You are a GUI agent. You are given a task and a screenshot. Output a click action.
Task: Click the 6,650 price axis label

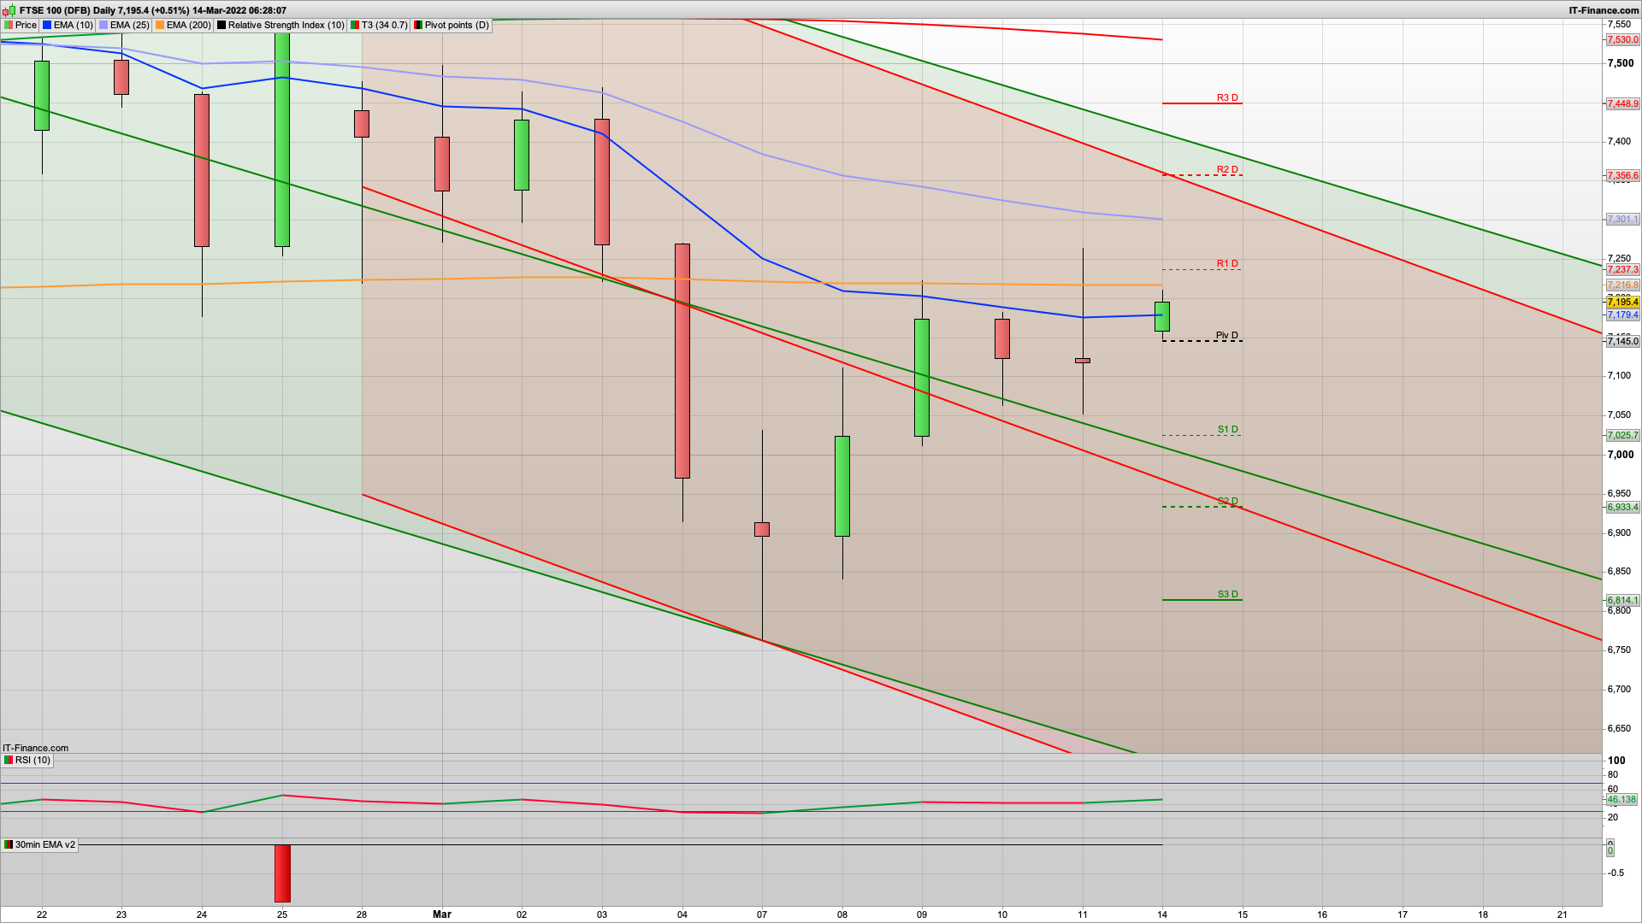(x=1619, y=728)
